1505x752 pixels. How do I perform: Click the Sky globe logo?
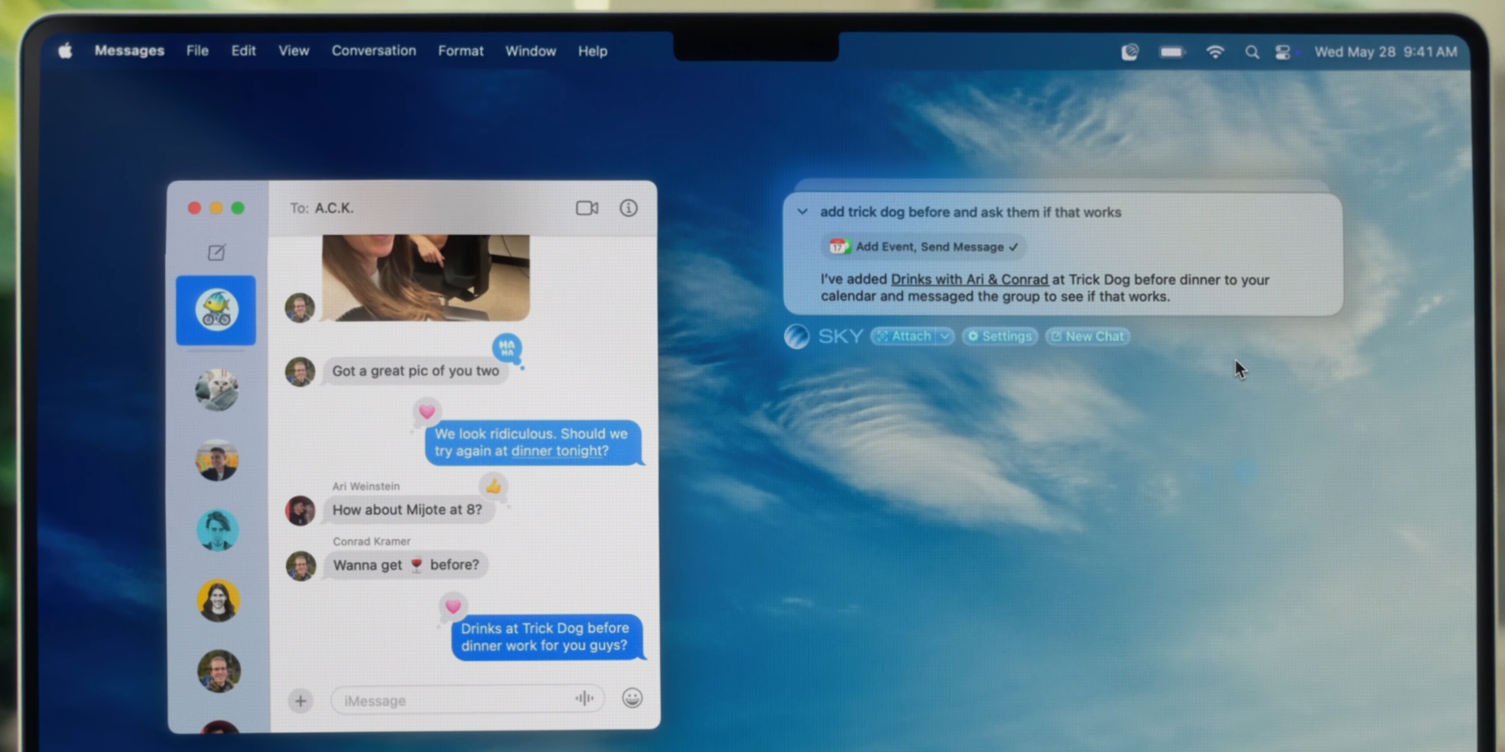798,336
